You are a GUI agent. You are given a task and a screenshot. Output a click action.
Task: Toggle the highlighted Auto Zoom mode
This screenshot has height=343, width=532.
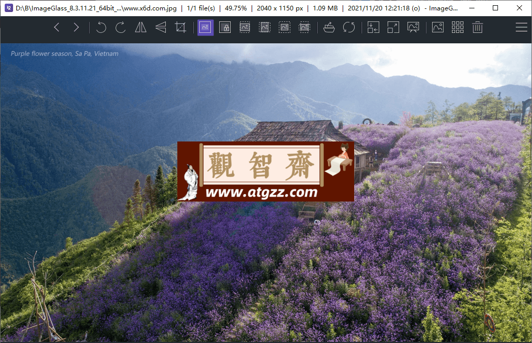(x=205, y=28)
